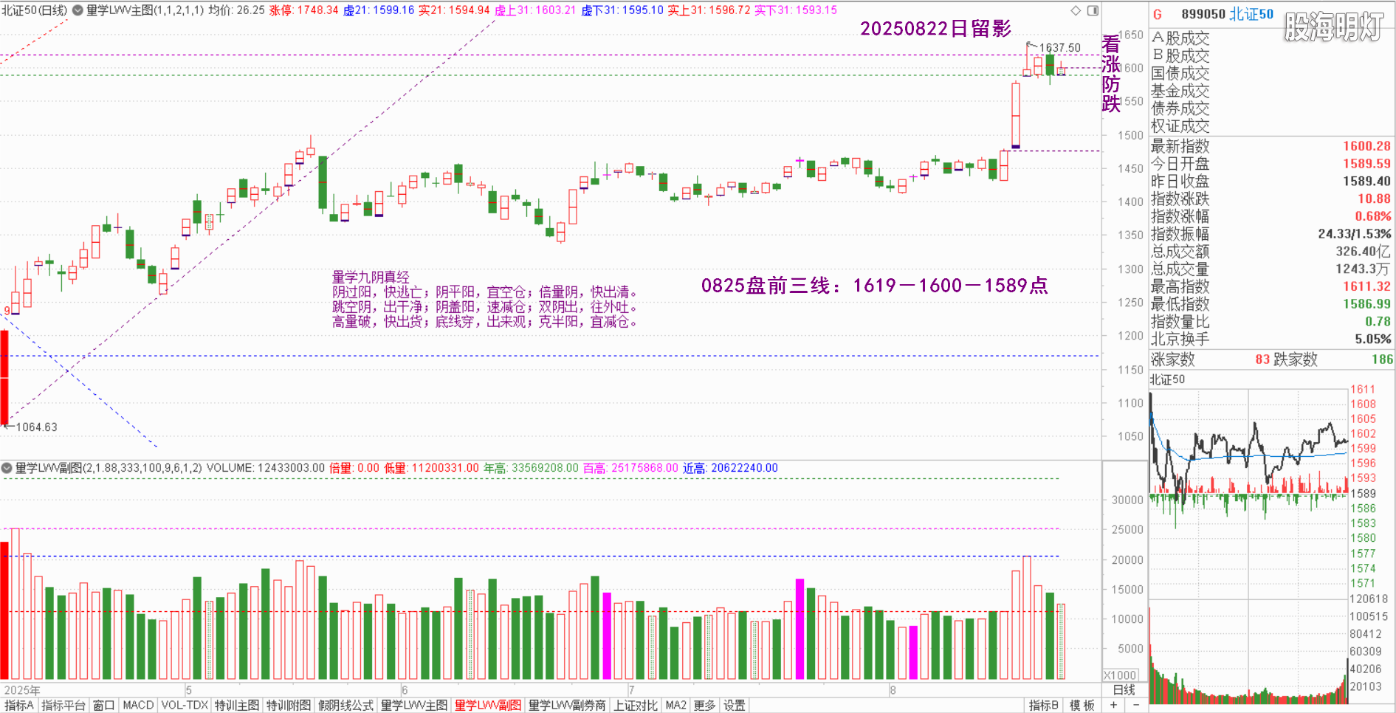Select the 指标A tab
The width and height of the screenshot is (1396, 713).
coord(18,705)
